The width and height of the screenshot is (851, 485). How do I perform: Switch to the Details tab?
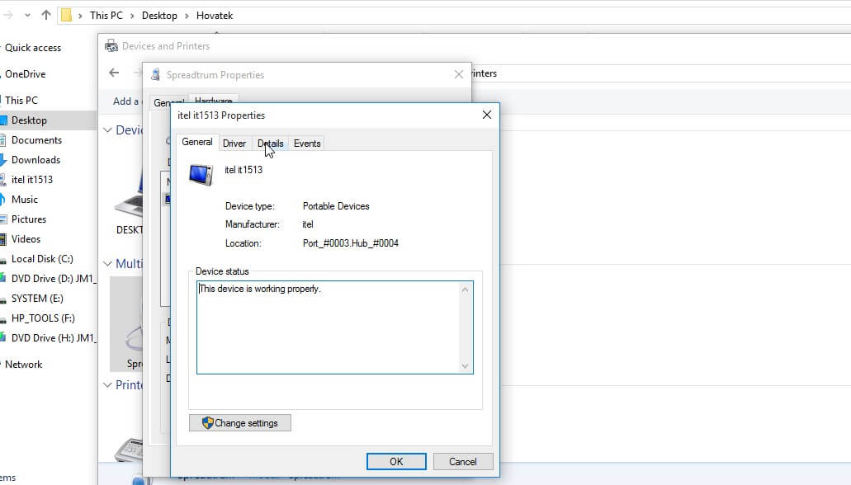[x=270, y=143]
